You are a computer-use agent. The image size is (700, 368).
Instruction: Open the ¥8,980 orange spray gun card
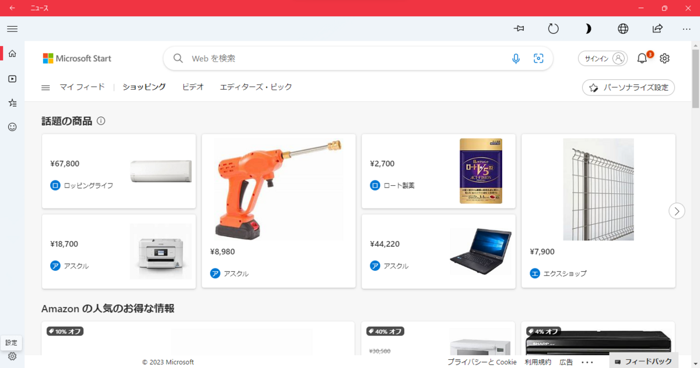pos(279,211)
